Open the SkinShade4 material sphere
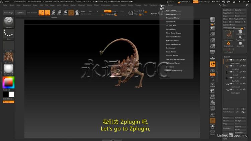The image size is (251, 141). click(x=8, y=69)
